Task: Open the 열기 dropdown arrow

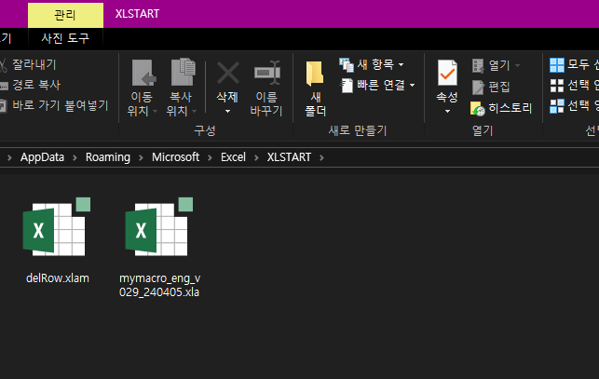Action: [x=517, y=66]
